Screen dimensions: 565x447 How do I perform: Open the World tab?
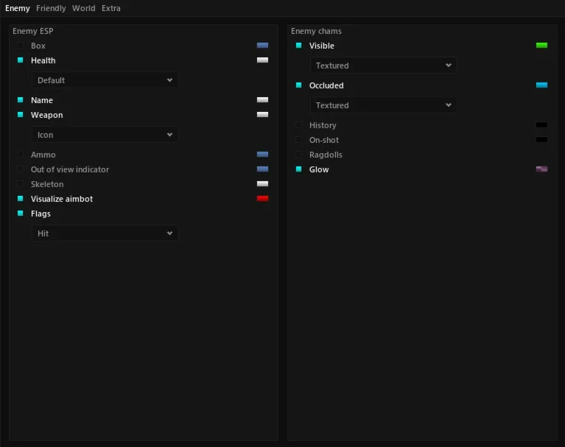[x=83, y=8]
